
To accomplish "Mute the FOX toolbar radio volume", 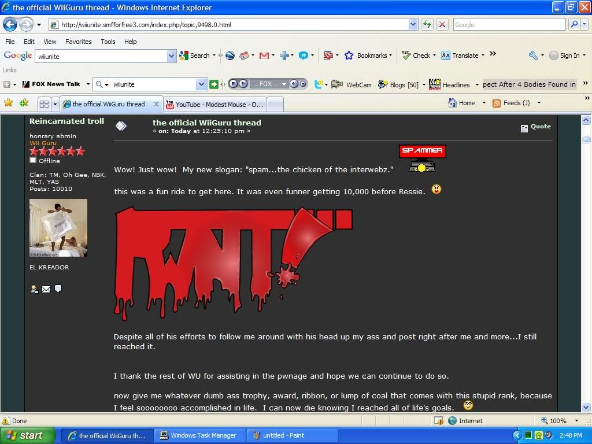I will click(294, 84).
